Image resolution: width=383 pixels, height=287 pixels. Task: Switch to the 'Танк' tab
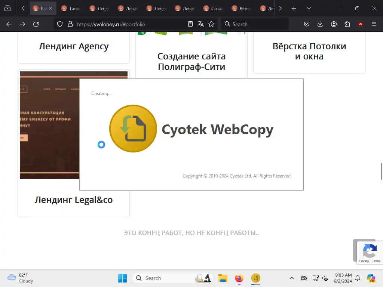point(71,8)
